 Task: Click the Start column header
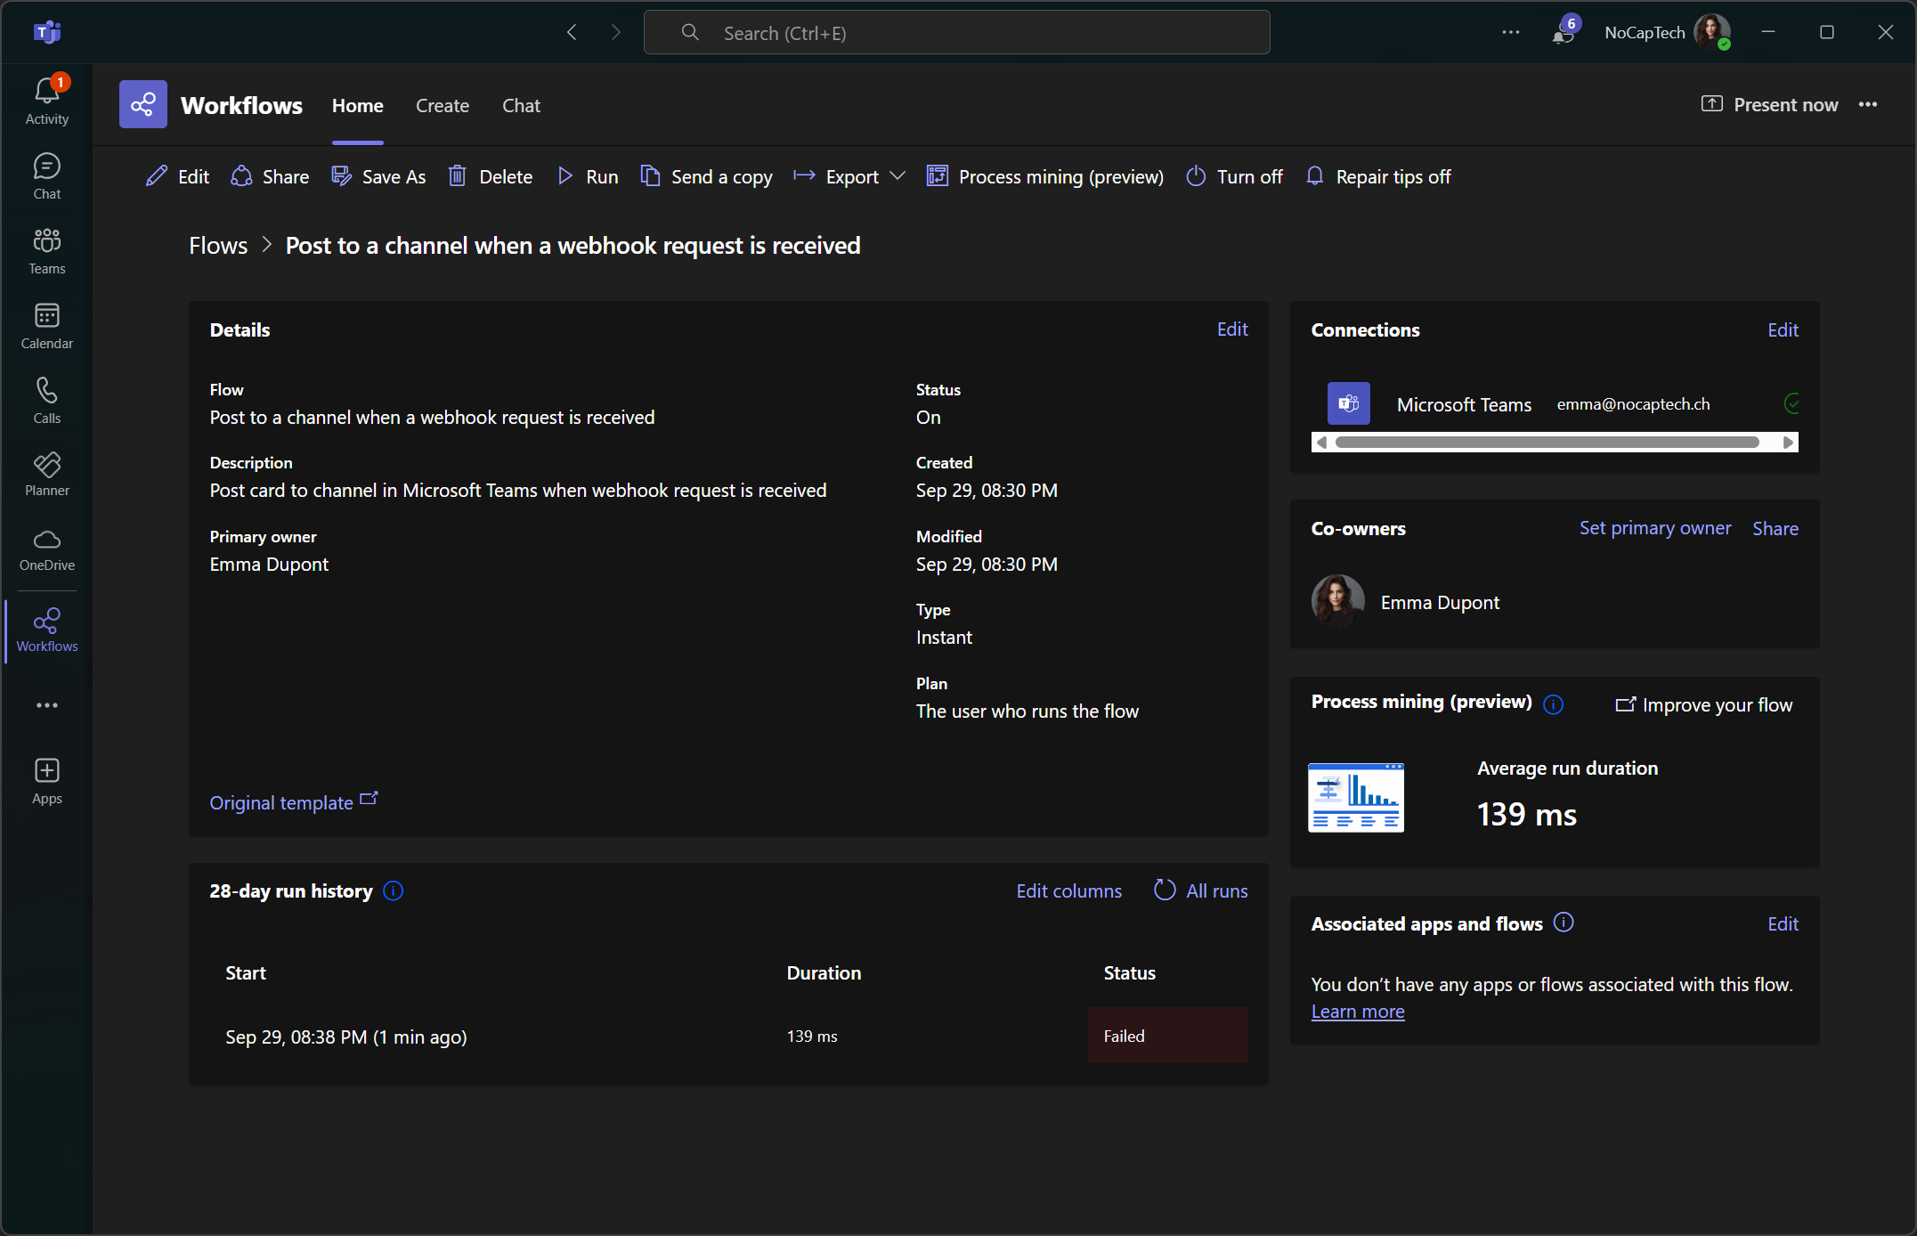click(x=246, y=972)
